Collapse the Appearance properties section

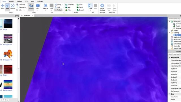(x=170, y=58)
